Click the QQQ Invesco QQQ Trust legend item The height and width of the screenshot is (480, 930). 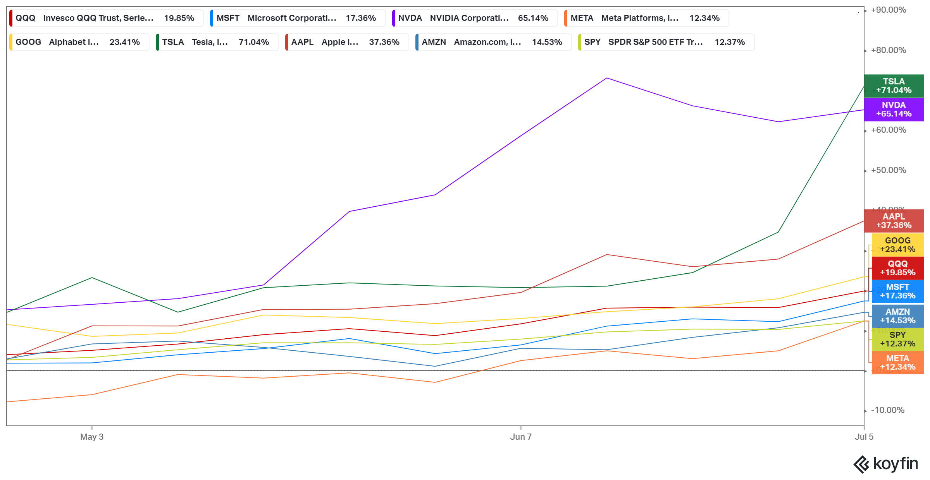106,18
